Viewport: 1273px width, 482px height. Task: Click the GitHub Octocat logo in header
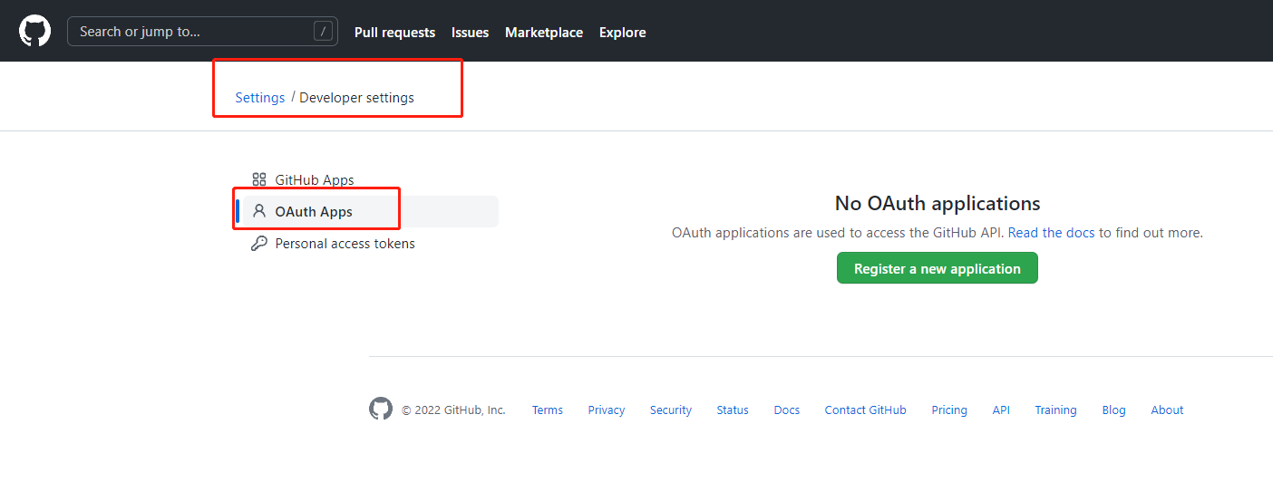coord(35,31)
